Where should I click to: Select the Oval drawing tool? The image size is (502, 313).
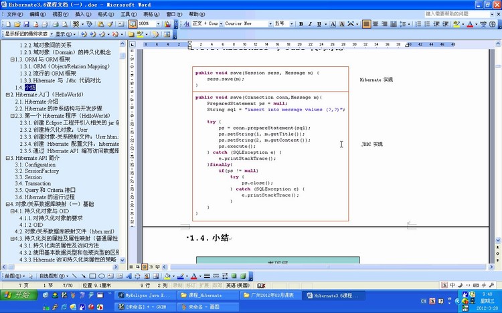(x=102, y=276)
